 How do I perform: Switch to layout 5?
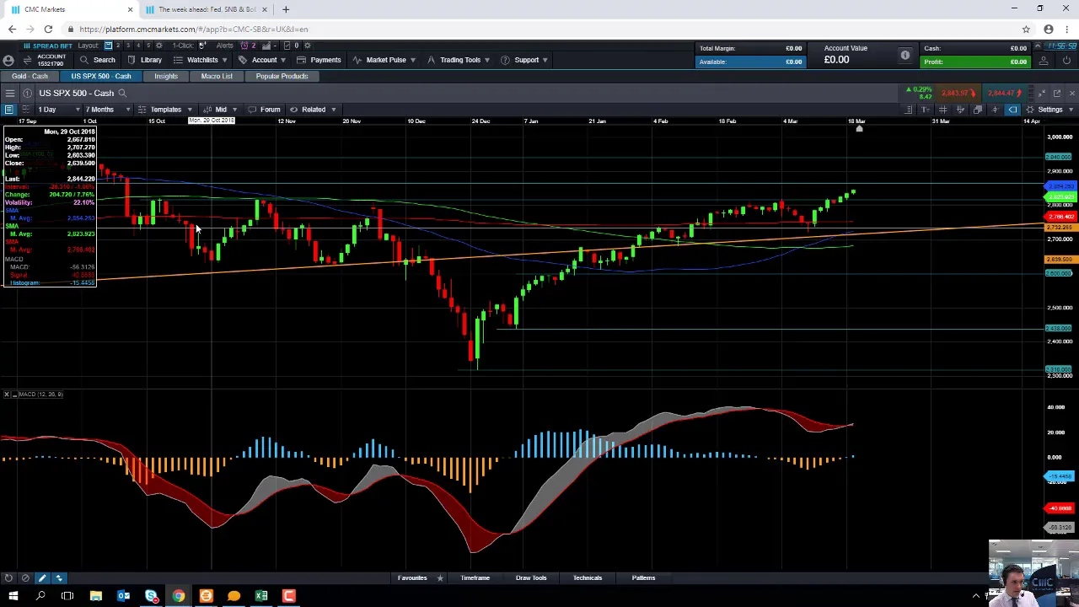(x=148, y=46)
